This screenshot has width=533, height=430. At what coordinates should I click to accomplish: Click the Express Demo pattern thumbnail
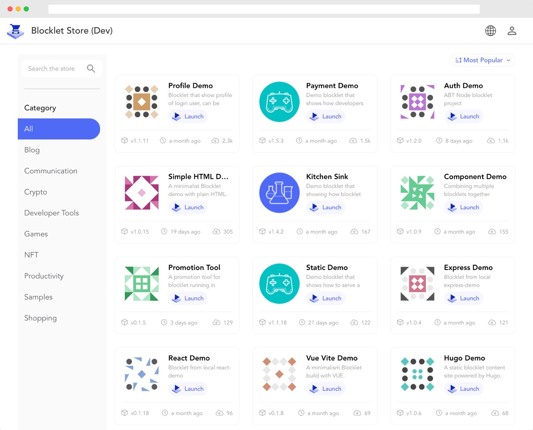(x=417, y=283)
